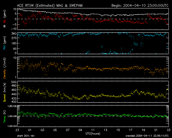This screenshot has width=172, height=138.
Task: Click the "480" tick on Speed axis
Action: click(x=14, y=85)
